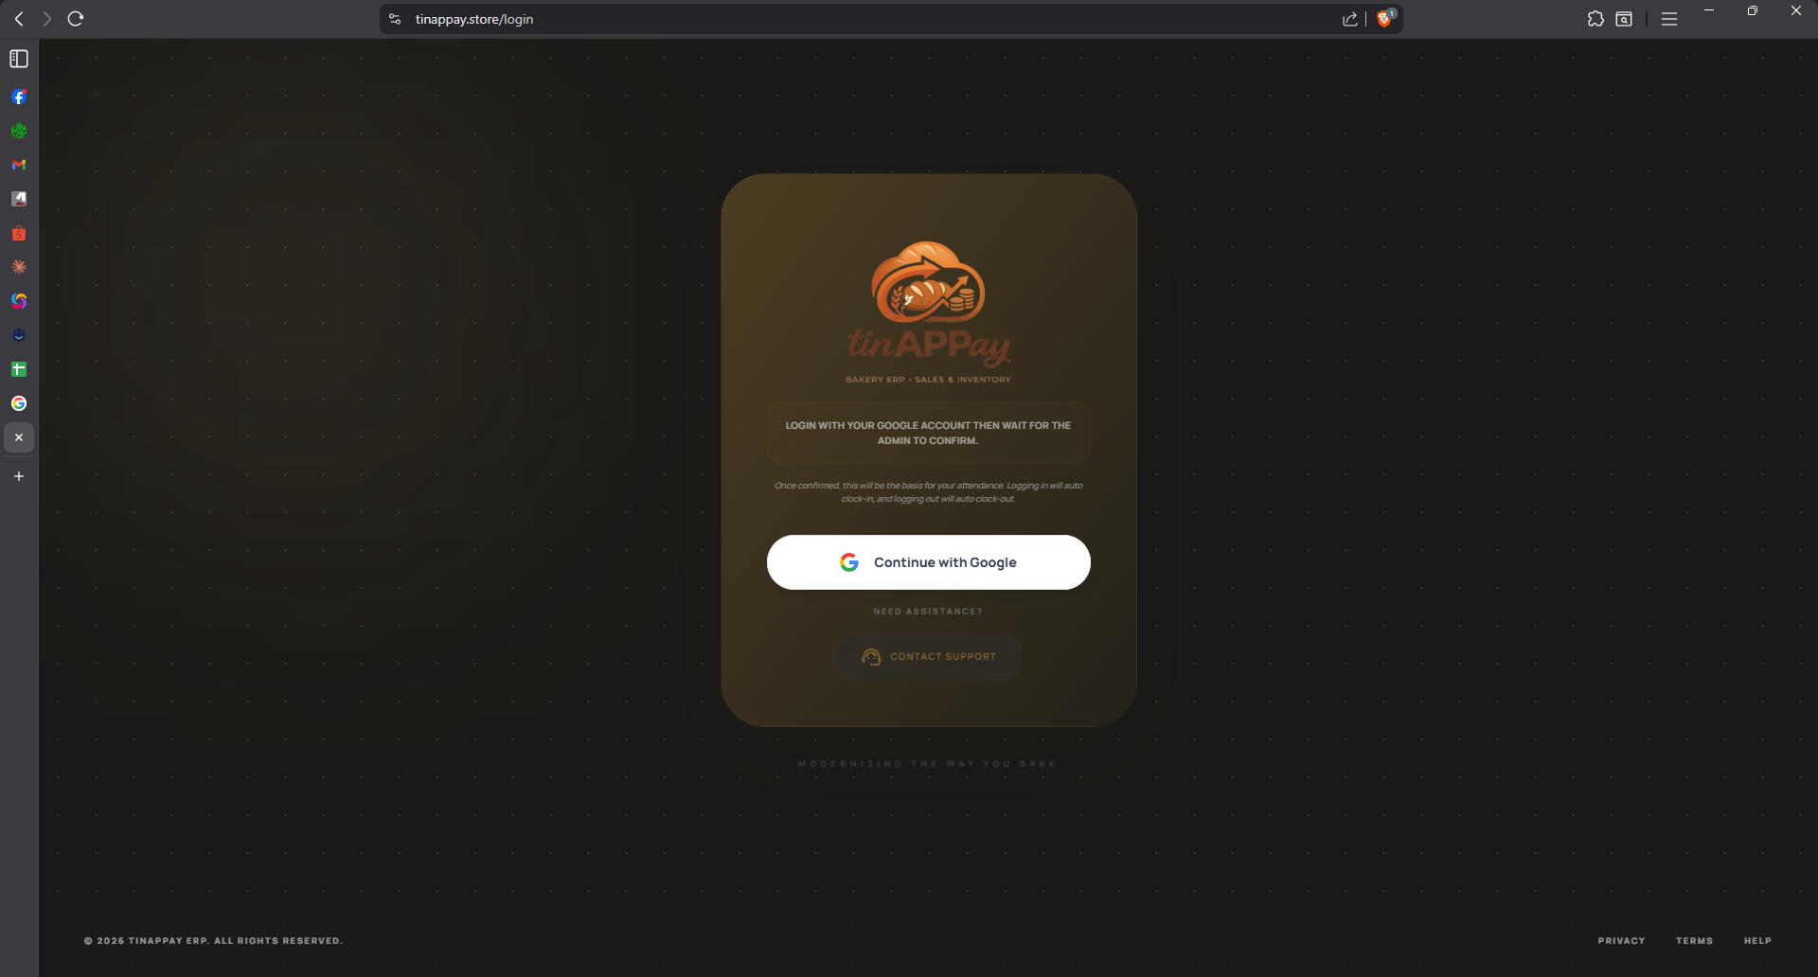This screenshot has height=977, width=1818.
Task: Click the share page icon in address bar
Action: pyautogui.click(x=1350, y=19)
